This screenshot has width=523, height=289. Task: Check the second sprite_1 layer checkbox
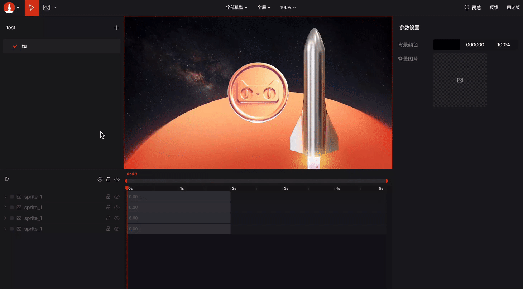[x=12, y=208]
